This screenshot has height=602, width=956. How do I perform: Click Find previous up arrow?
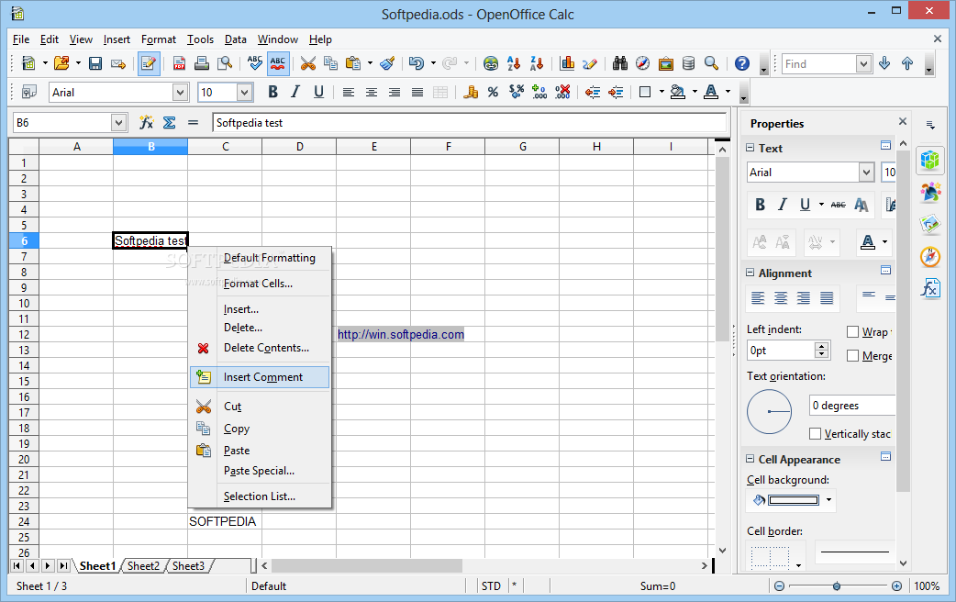(907, 63)
